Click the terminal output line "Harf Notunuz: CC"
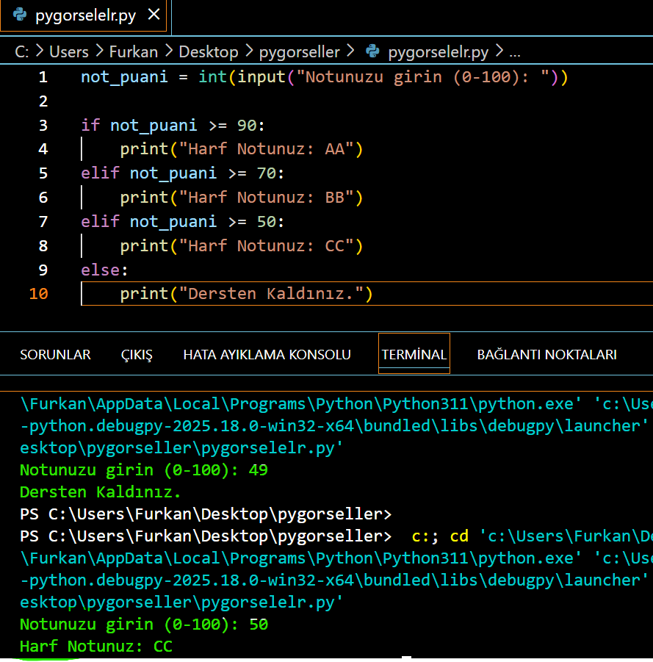This screenshot has height=662, width=653. tap(96, 647)
